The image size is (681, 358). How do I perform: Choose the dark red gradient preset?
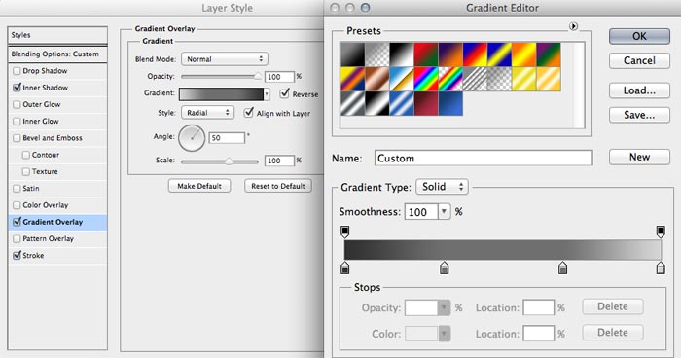pyautogui.click(x=426, y=103)
